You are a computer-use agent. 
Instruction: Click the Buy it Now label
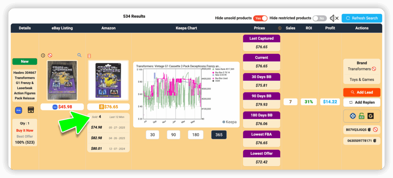[x=25, y=130]
